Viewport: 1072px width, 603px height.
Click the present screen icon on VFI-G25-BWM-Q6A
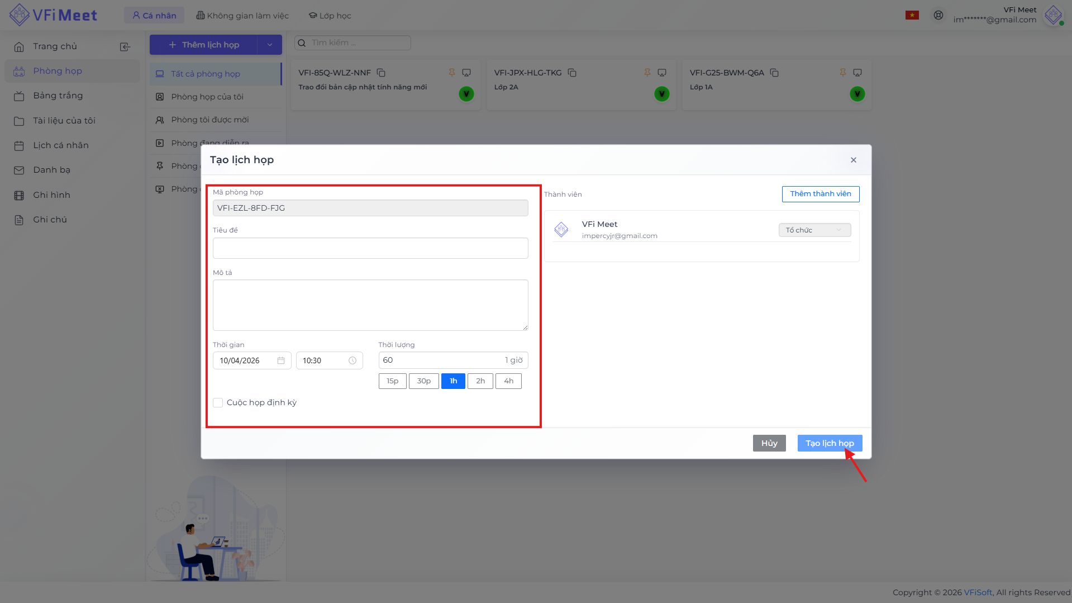point(857,73)
